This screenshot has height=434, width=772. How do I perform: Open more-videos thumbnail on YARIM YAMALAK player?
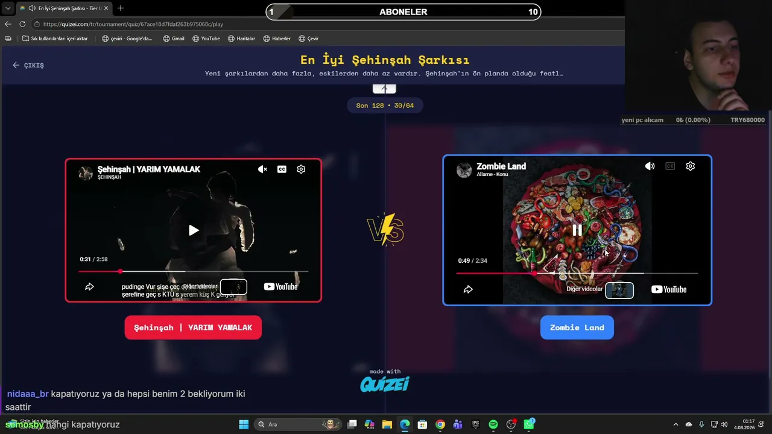click(233, 287)
